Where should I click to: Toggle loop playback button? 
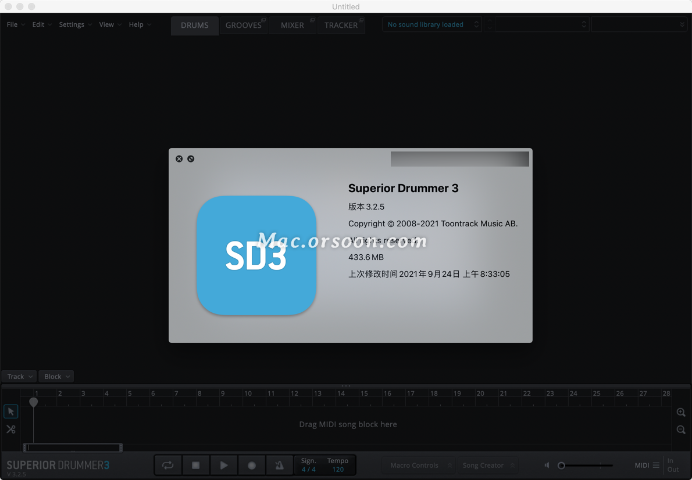click(167, 465)
